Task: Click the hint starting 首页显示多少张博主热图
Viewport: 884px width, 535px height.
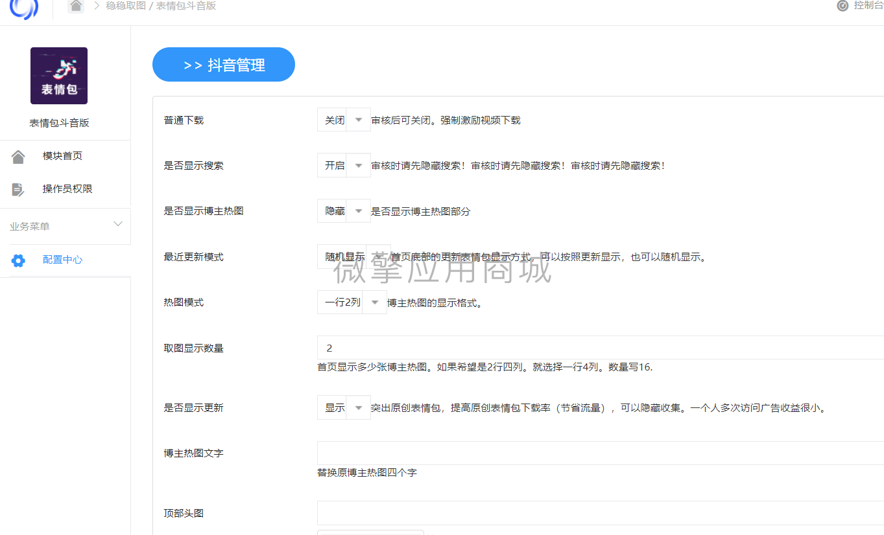Action: [x=485, y=367]
